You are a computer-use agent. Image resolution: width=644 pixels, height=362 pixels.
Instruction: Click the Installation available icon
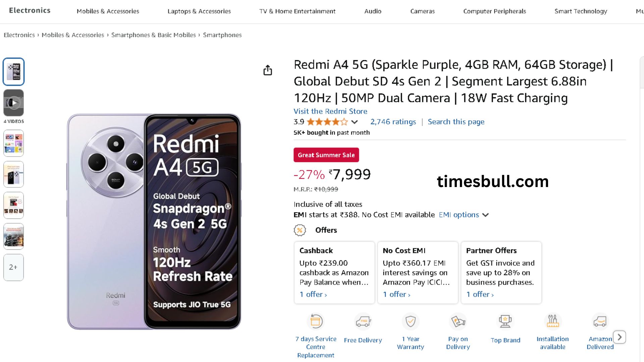[x=552, y=321]
